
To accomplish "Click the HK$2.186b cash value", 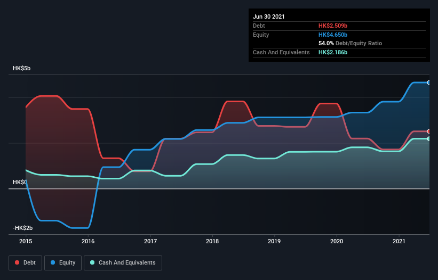I will (x=333, y=52).
